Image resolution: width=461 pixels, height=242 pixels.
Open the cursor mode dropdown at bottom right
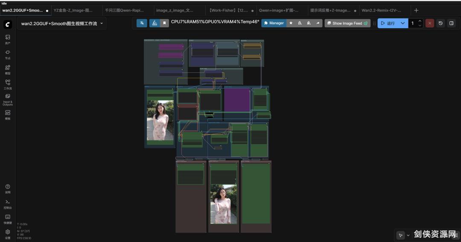coord(408,235)
